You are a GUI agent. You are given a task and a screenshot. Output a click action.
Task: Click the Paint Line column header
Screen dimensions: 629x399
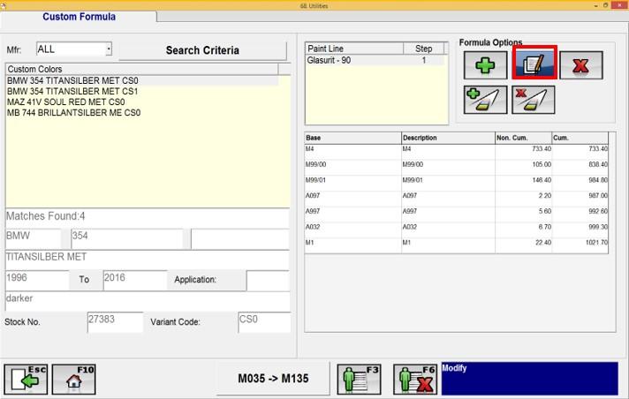tap(354, 49)
